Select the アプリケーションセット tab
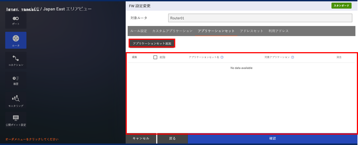358x145 pixels. click(x=216, y=31)
